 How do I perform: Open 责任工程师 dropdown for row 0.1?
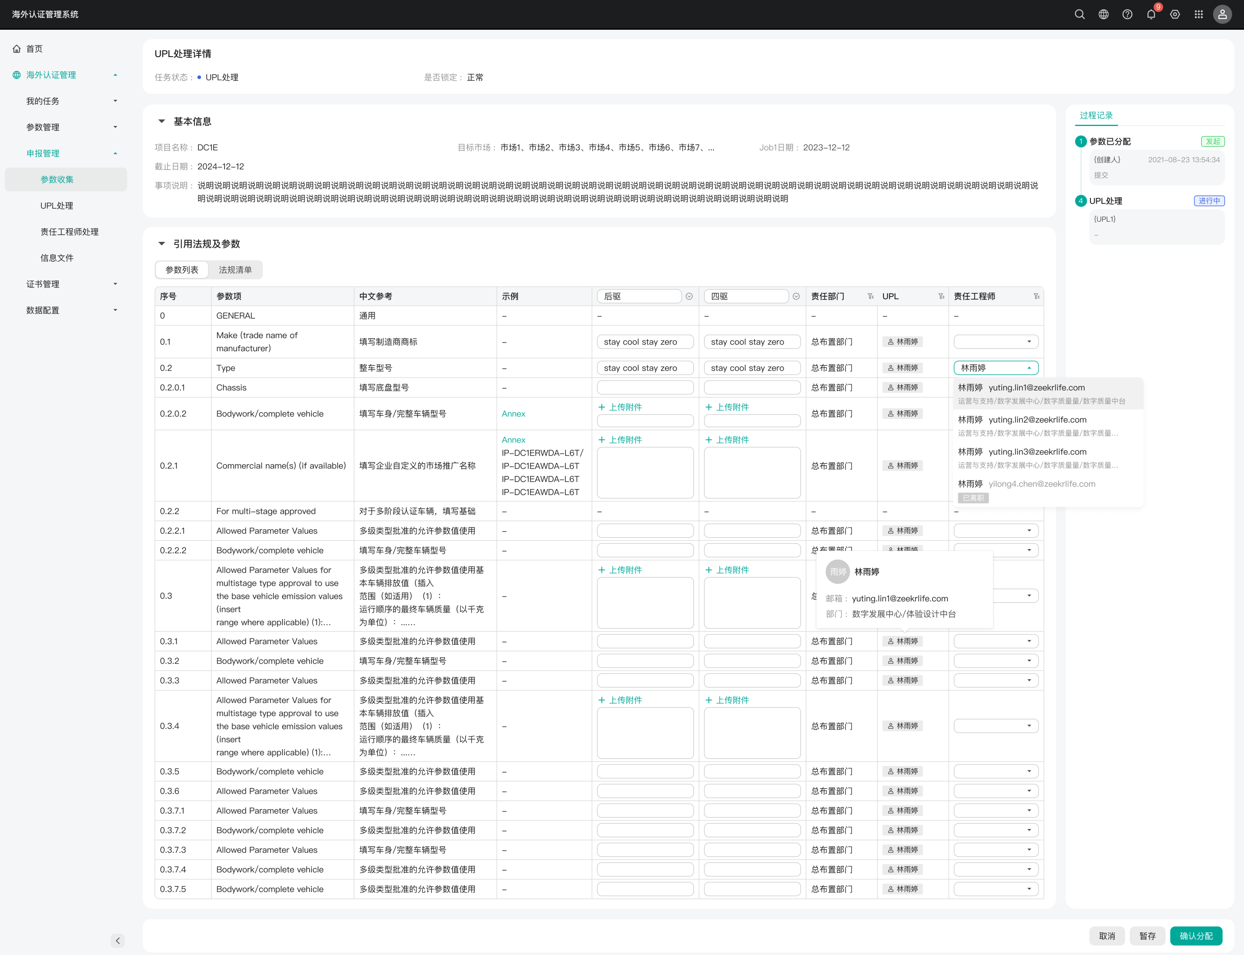pos(996,342)
